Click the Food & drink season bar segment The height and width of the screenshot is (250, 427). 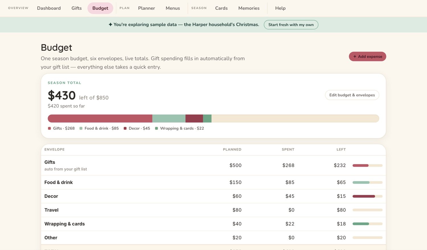point(169,119)
